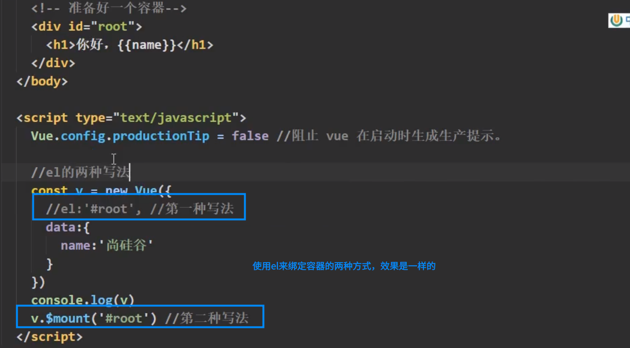Click the '</div>' closing tag
Viewport: 630px width, 348px height.
(53, 63)
